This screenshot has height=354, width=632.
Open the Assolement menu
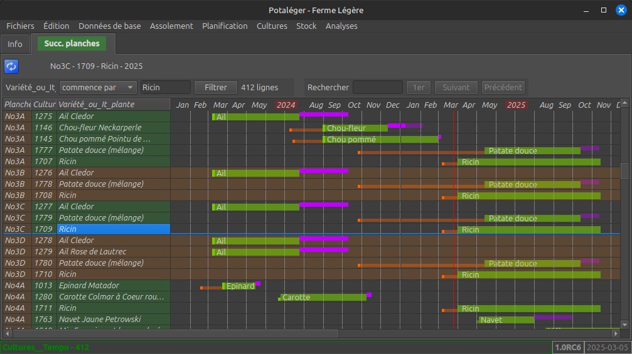171,26
